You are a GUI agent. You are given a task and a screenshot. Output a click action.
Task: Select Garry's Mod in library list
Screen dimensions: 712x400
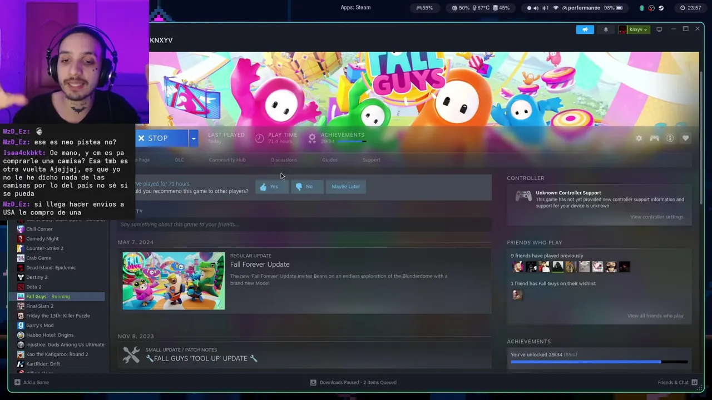[39, 326]
